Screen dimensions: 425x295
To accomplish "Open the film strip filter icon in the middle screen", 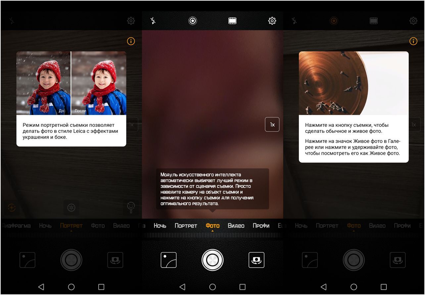I will [232, 21].
